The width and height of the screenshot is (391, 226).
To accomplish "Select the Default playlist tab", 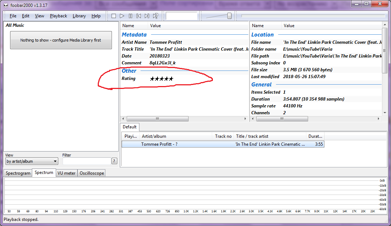I will [x=129, y=127].
